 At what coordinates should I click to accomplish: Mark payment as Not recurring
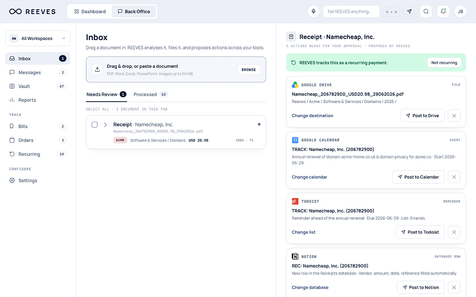pos(444,63)
